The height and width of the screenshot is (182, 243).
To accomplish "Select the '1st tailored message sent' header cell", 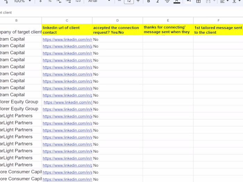I will pos(218,30).
